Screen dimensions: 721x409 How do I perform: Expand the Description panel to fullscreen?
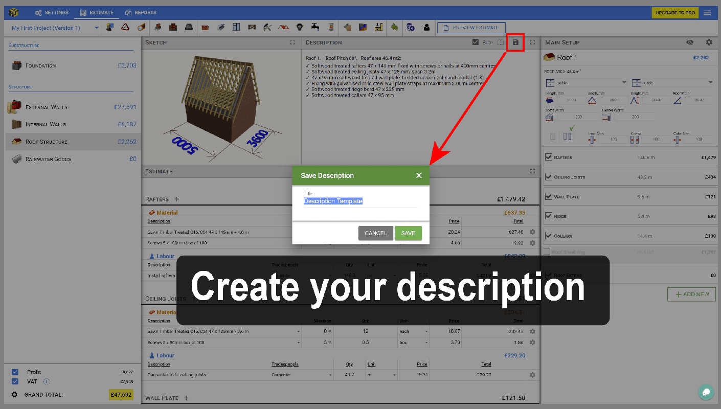point(532,42)
